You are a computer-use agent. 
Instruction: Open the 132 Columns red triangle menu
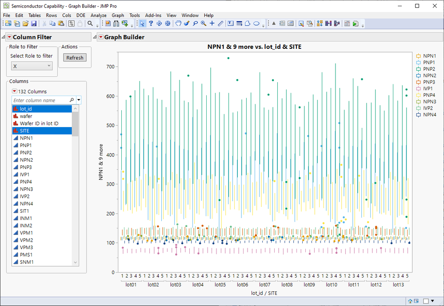pos(14,91)
